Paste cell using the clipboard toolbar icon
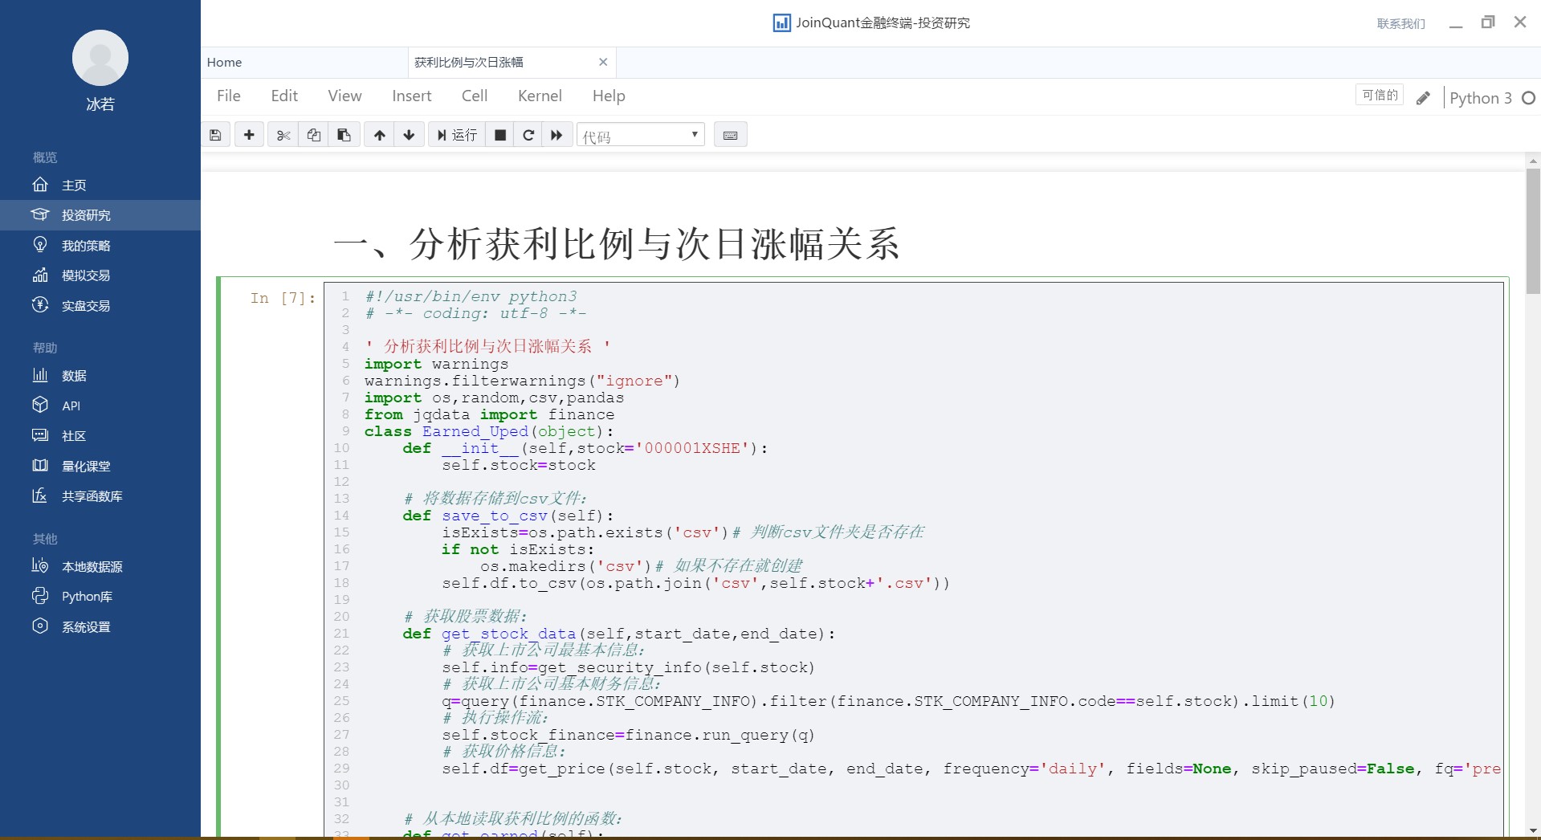The height and width of the screenshot is (840, 1541). coord(344,135)
